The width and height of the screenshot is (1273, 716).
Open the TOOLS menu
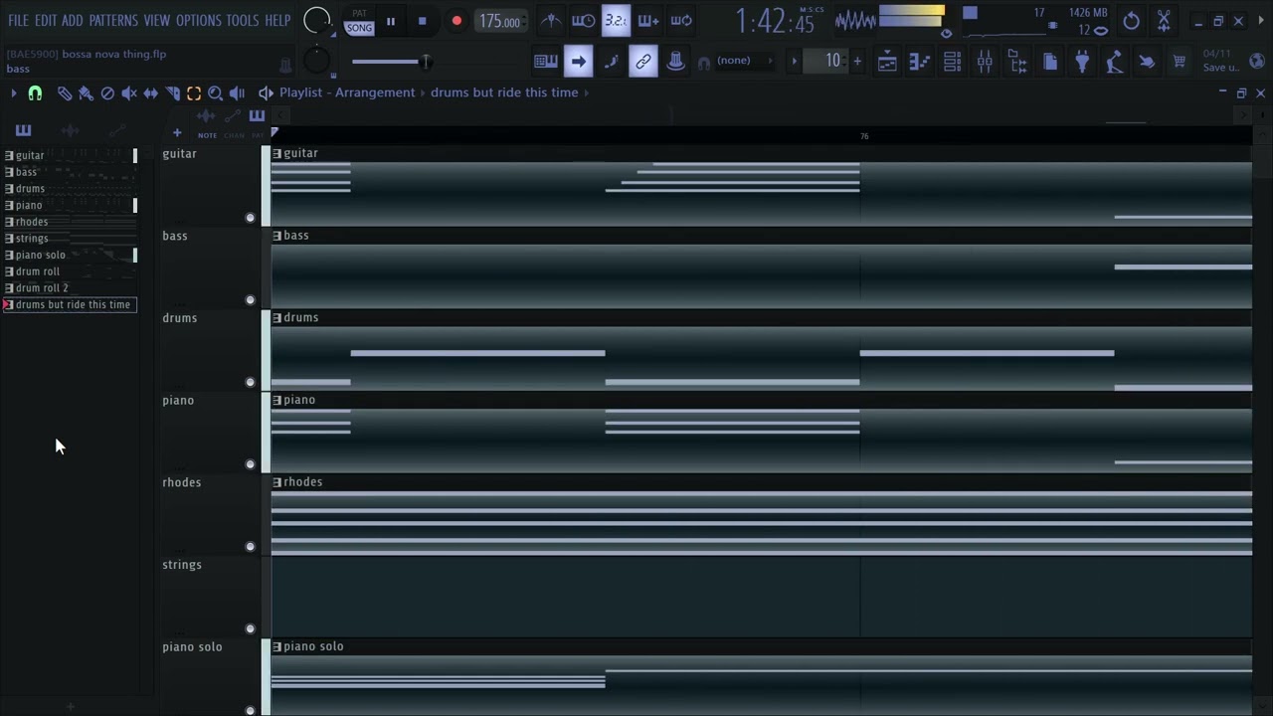[243, 20]
